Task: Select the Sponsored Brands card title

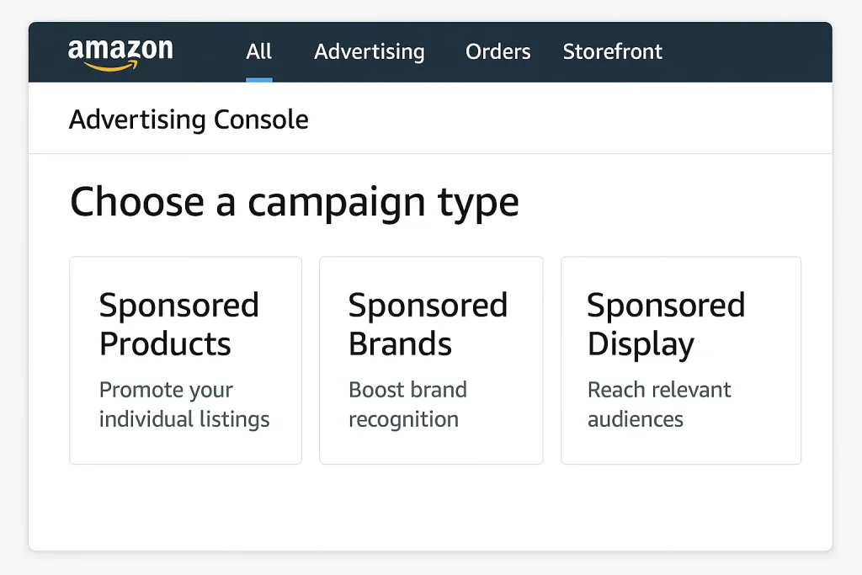Action: point(428,324)
